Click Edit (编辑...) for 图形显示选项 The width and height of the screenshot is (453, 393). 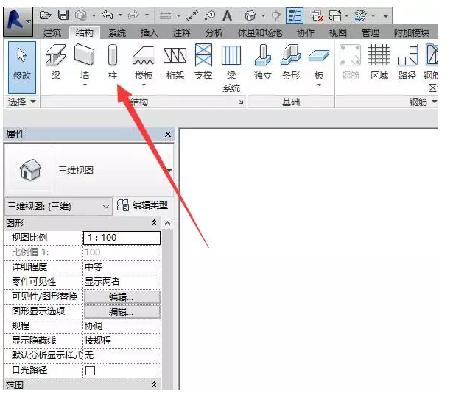click(122, 312)
